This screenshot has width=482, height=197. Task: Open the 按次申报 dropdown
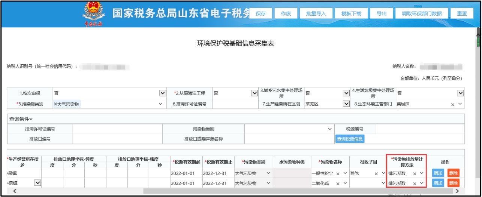coord(162,93)
